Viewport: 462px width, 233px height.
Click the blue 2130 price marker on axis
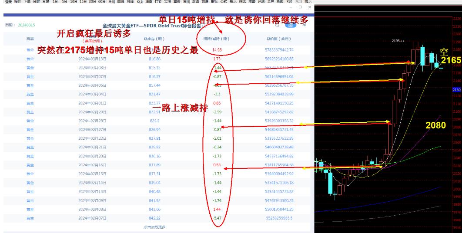click(x=456, y=90)
